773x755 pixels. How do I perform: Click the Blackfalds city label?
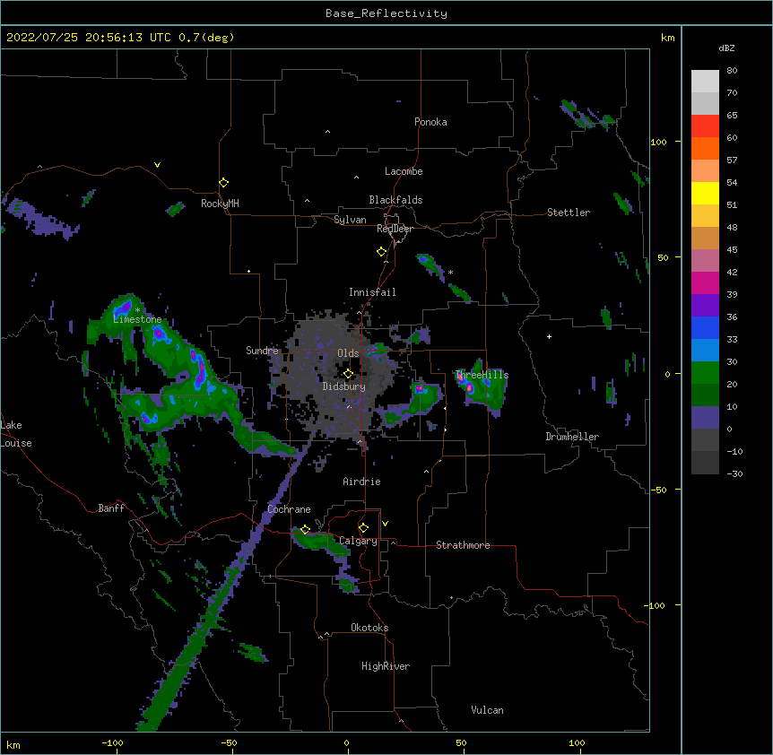(x=395, y=200)
